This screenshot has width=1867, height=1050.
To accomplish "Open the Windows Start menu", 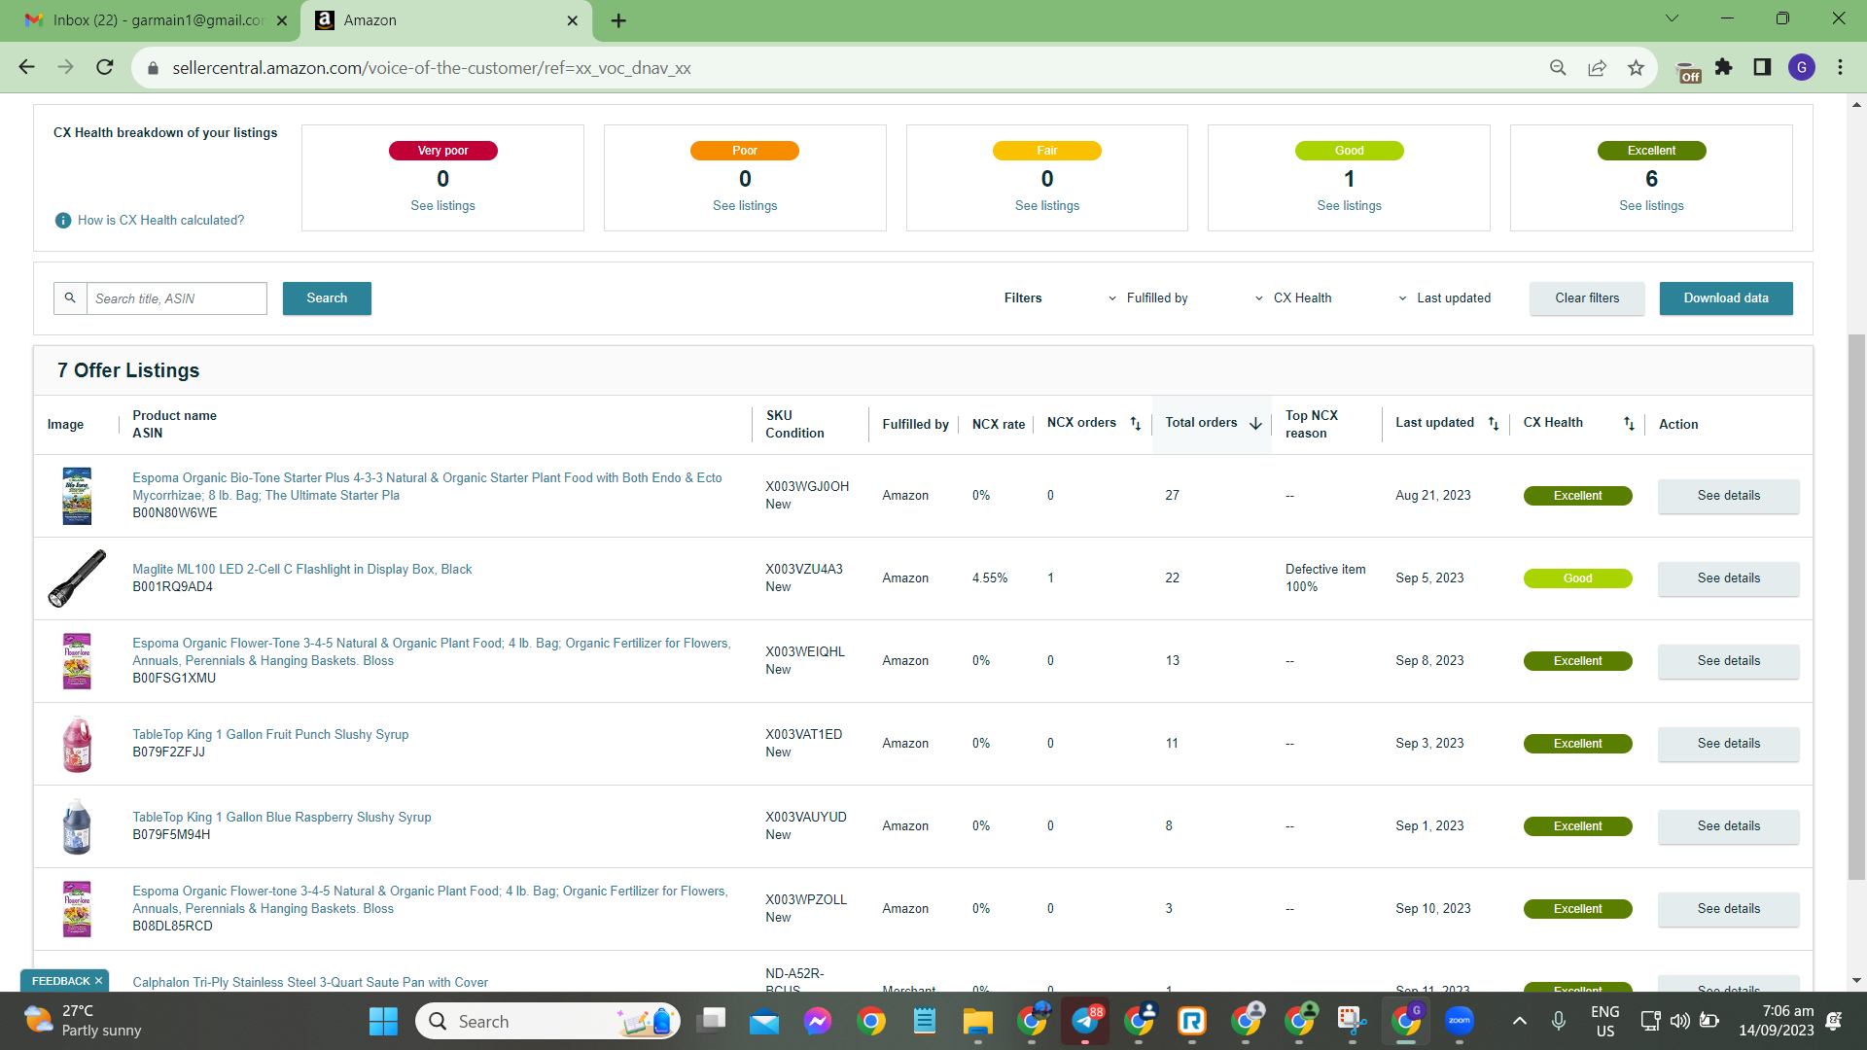I will [x=383, y=1021].
